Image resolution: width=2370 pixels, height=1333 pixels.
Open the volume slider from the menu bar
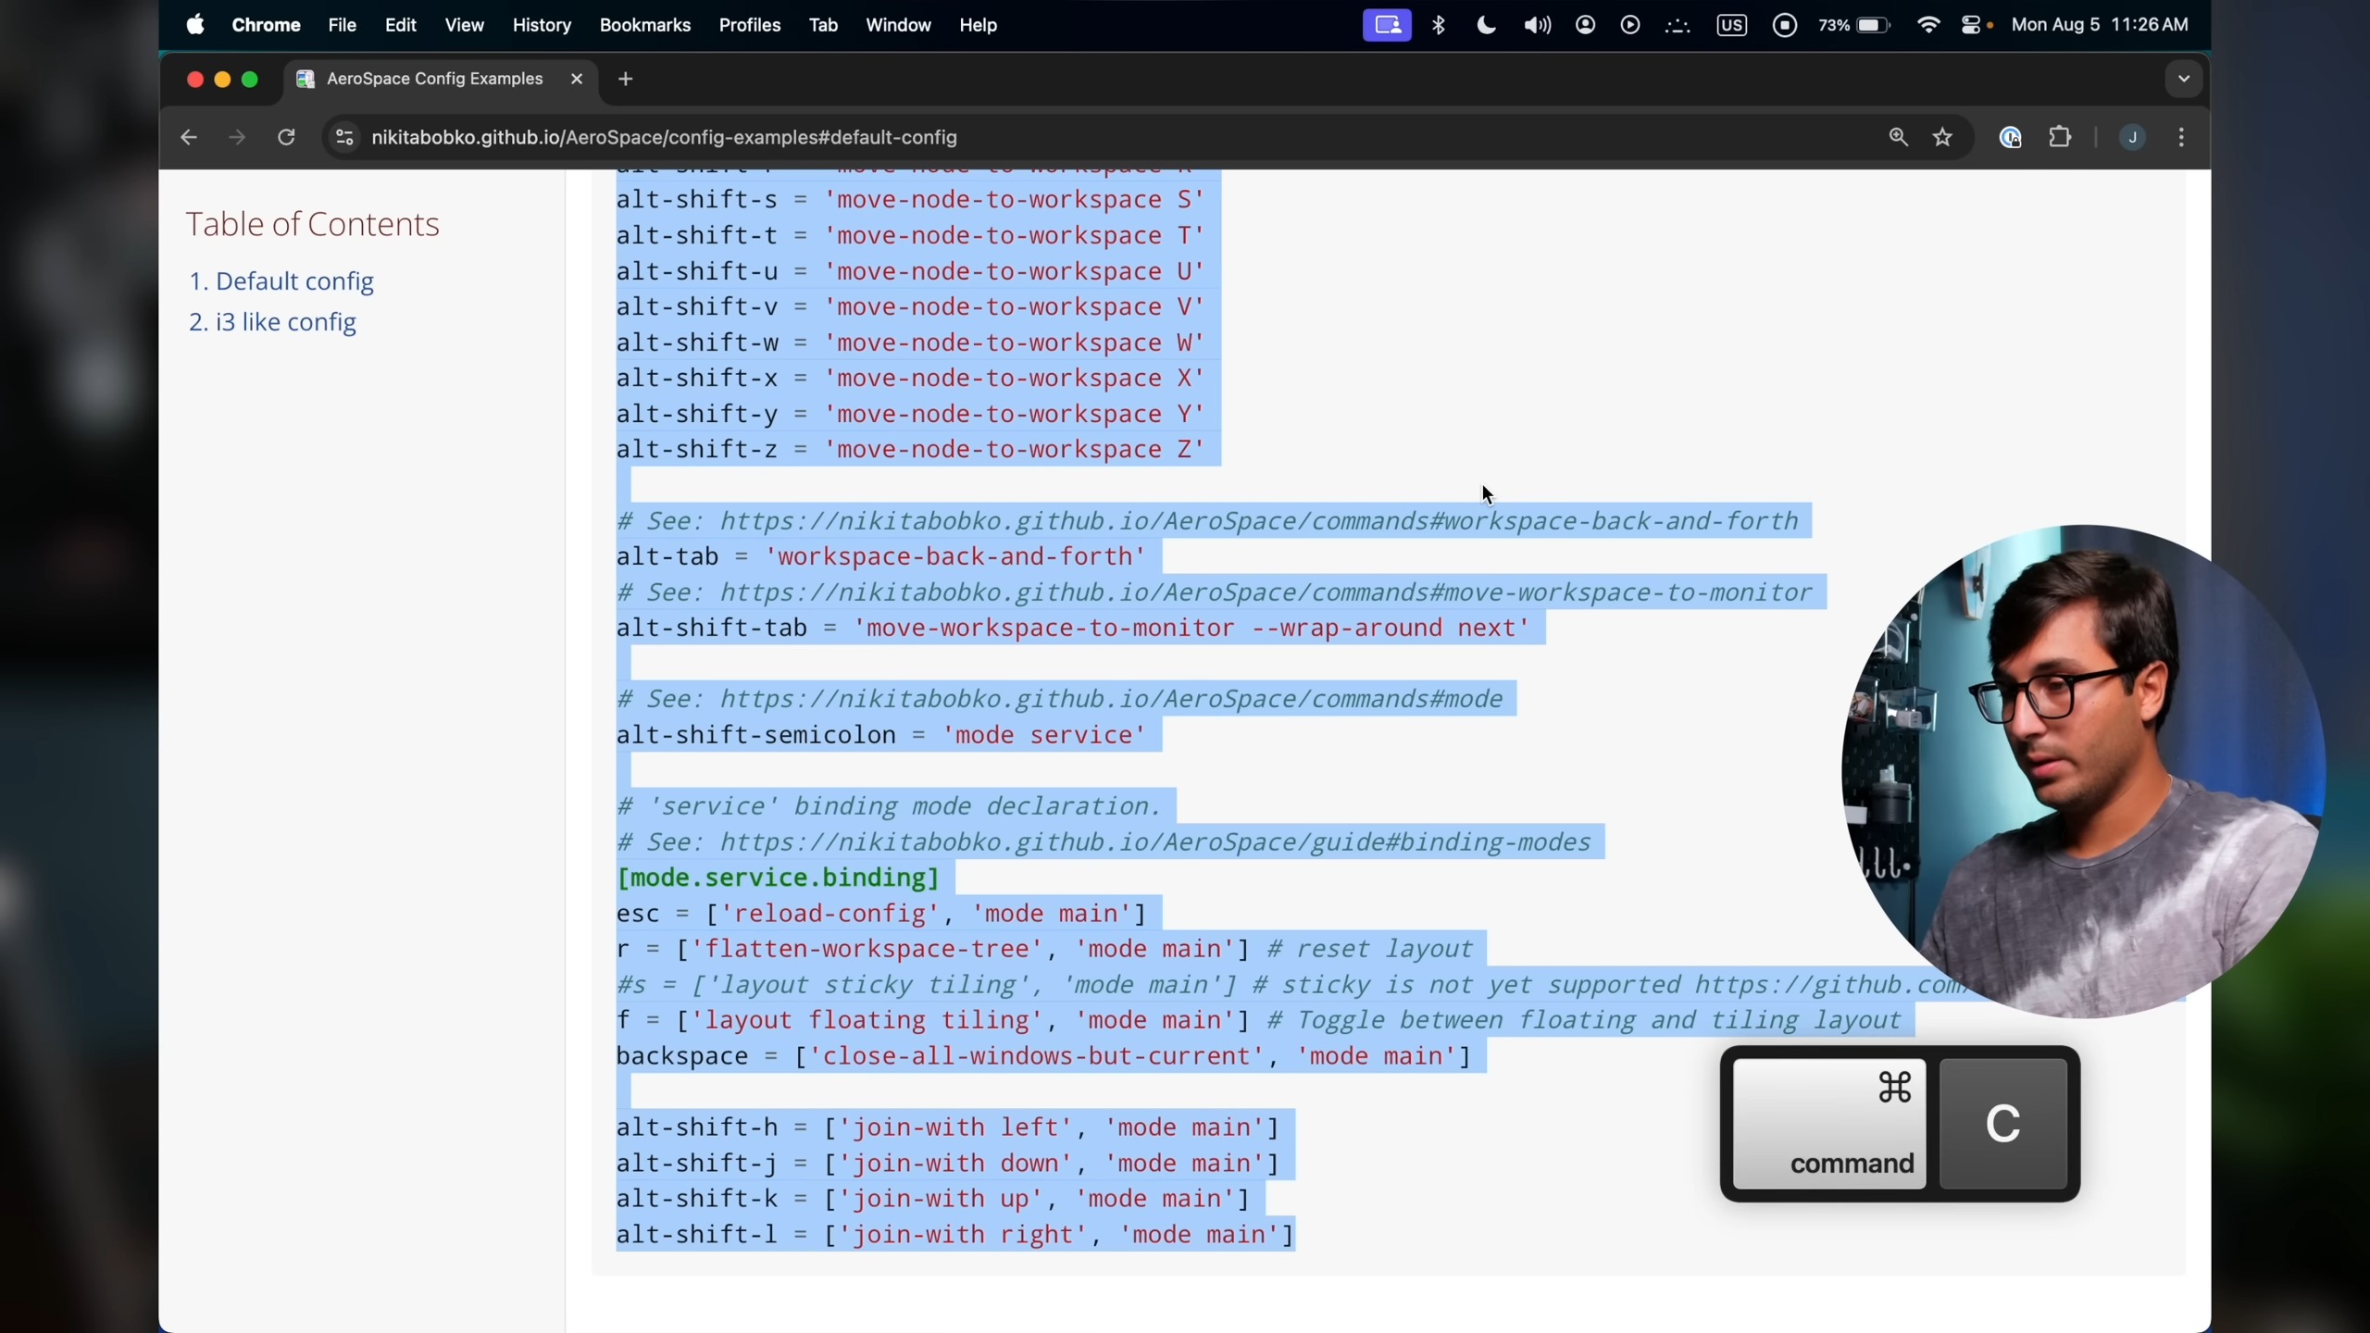tap(1537, 25)
